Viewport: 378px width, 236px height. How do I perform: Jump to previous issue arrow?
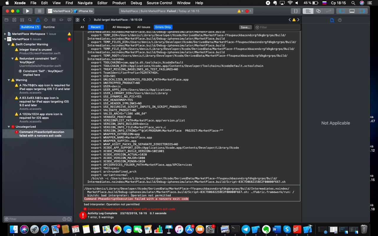click(x=290, y=20)
